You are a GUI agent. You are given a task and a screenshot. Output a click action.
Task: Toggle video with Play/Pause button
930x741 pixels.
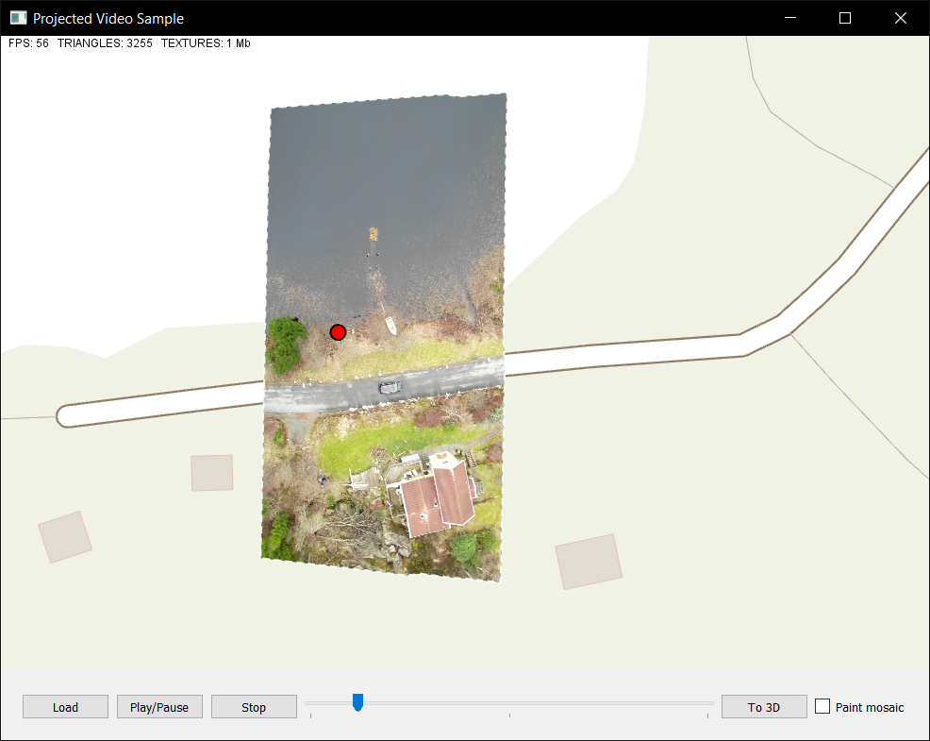pyautogui.click(x=159, y=707)
